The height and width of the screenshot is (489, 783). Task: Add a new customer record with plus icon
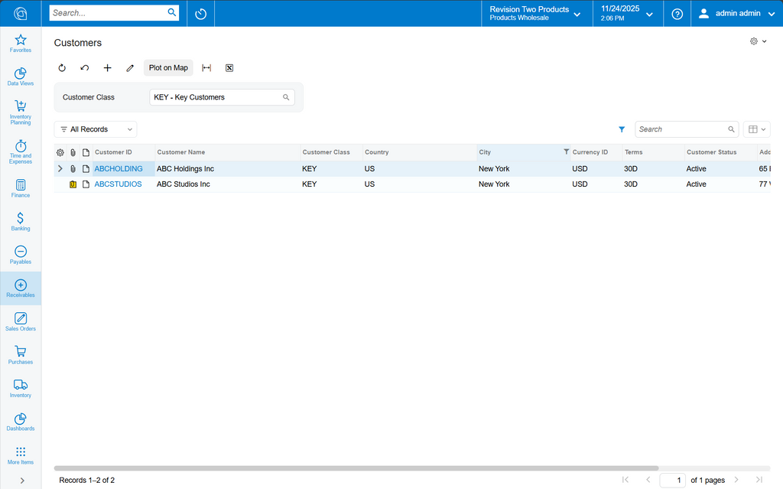click(108, 68)
